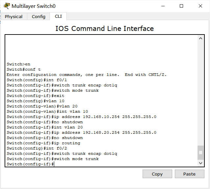
Task: Close the Multilayer Switch0 window
Action: pos(200,6)
